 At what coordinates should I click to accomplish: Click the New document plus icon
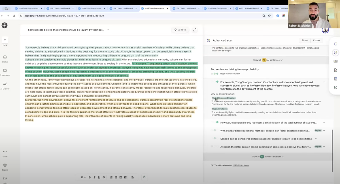click(x=5, y=40)
